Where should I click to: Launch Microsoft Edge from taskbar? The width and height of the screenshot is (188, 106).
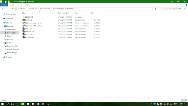(x=18, y=104)
